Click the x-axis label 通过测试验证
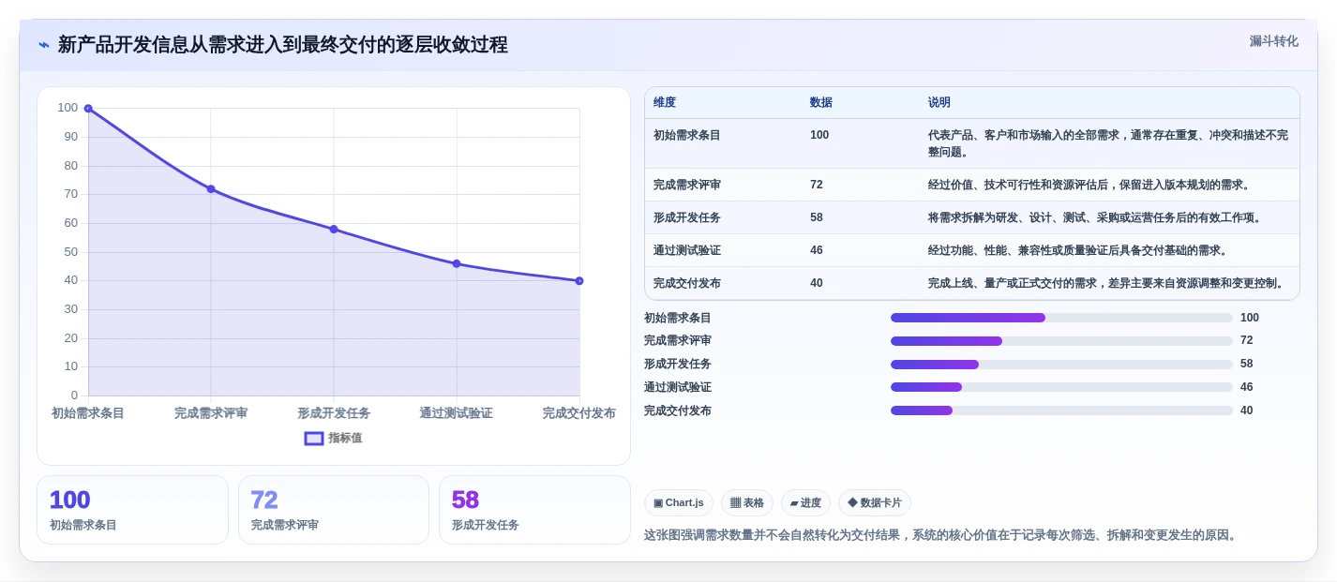 click(x=456, y=413)
